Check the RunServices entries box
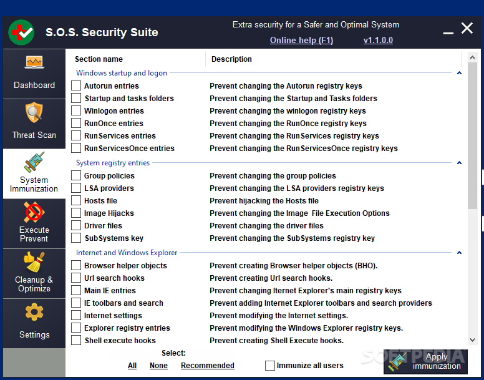The image size is (484, 380). [x=76, y=135]
